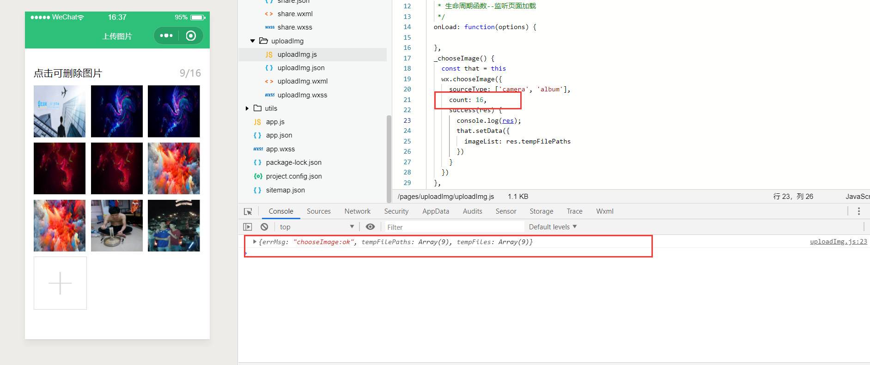
Task: Click the file tree vertical scrollbar
Action: [x=389, y=158]
